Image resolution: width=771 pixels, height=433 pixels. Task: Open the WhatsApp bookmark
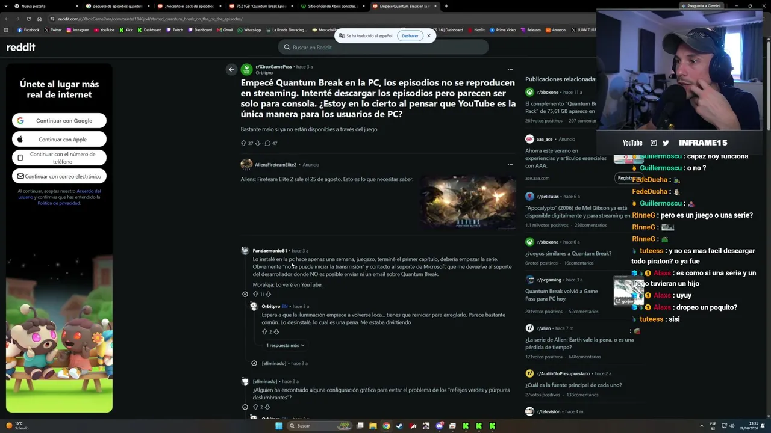[x=249, y=30]
